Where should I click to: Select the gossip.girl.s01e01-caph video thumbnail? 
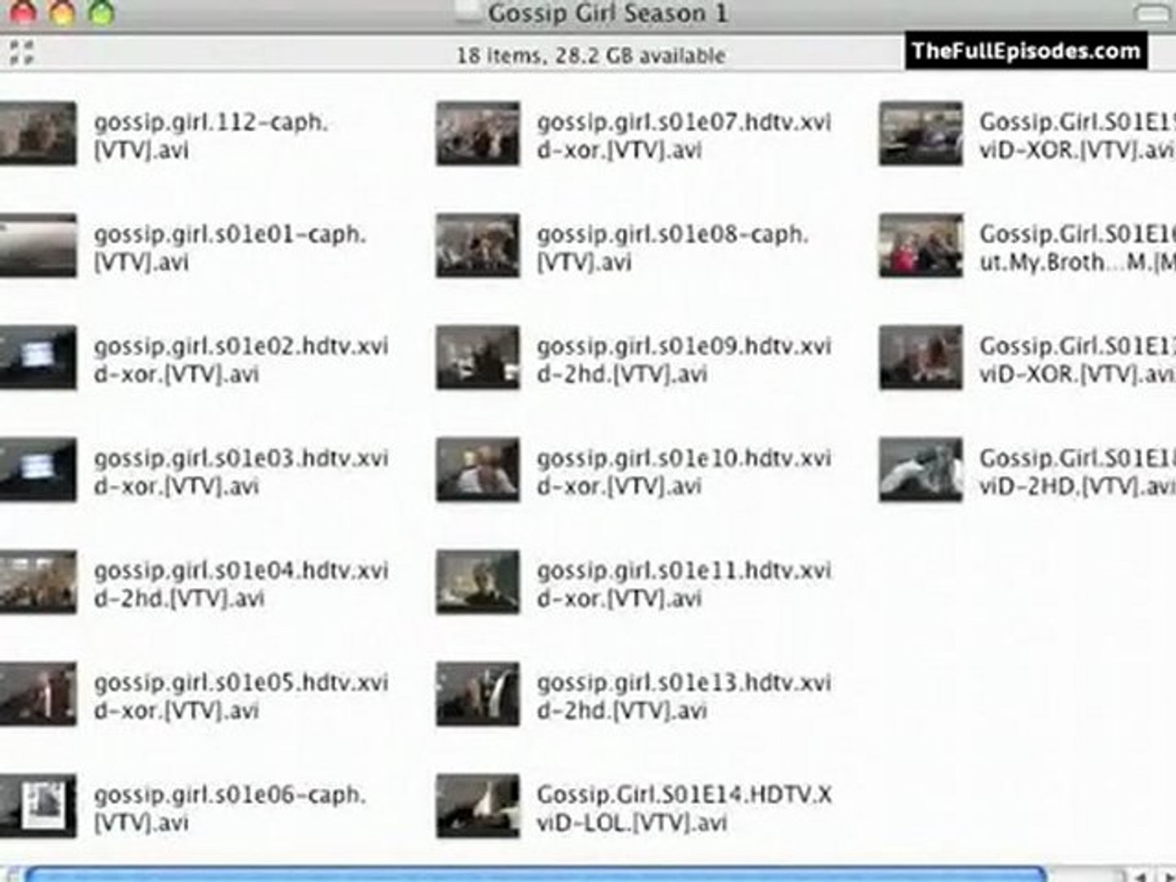pyautogui.click(x=38, y=246)
